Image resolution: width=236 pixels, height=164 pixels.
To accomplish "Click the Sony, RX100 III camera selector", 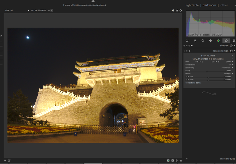I will pyautogui.click(x=208, y=55).
